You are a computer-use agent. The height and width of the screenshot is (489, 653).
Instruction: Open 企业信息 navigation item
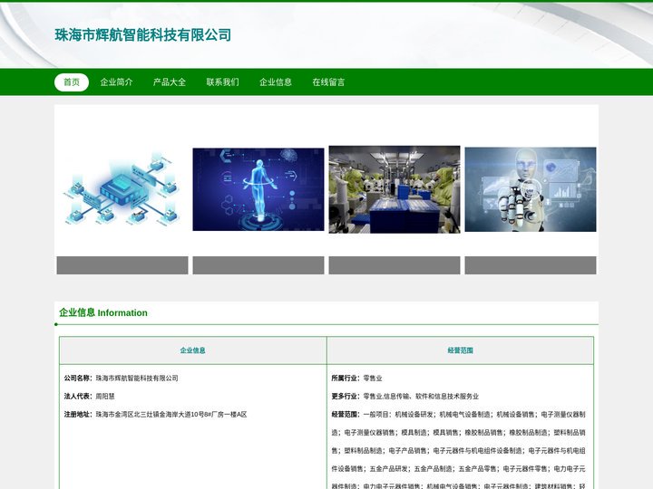pyautogui.click(x=276, y=82)
